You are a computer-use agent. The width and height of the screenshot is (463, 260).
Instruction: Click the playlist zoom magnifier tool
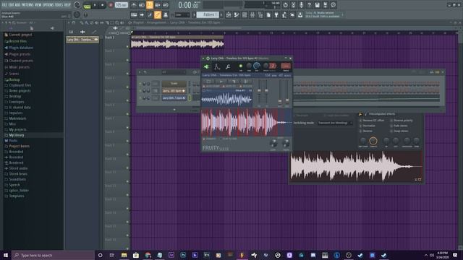tap(117, 22)
